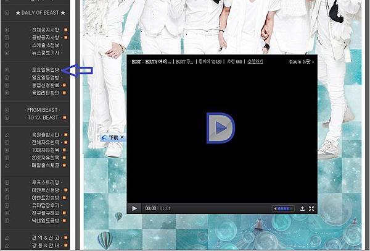
Task: Open the 뉴스정보기사 board
Action: click(x=46, y=53)
